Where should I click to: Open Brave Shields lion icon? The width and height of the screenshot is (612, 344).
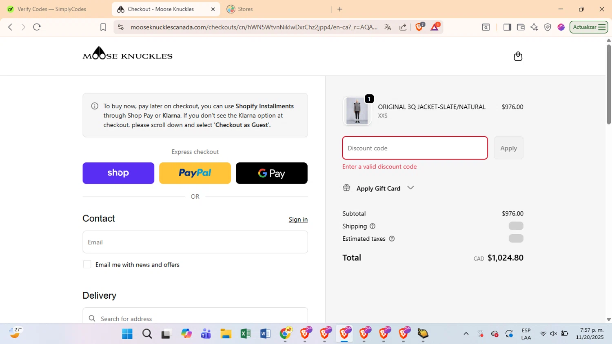coord(419,27)
